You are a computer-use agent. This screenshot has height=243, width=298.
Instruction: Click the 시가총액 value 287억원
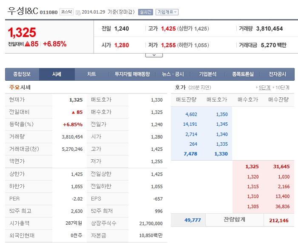point(74,223)
